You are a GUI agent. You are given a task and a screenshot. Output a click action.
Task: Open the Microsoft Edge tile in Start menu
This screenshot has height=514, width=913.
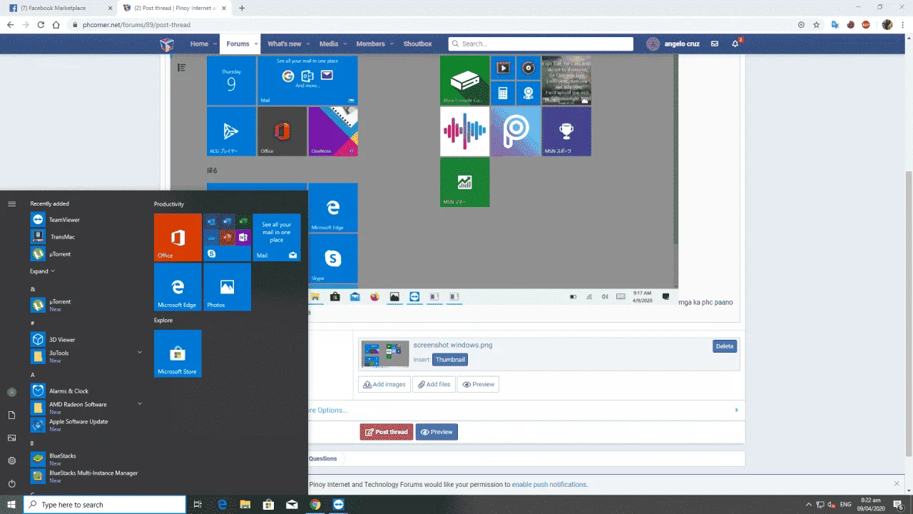178,287
